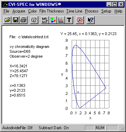Image resolution: width=126 pixels, height=132 pixels.
Task: Open the File menu
Action: (6, 11)
